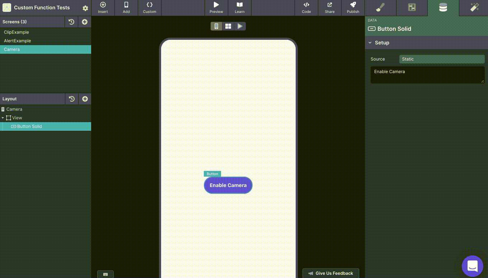Open the Custom code braces tool
Image resolution: width=488 pixels, height=278 pixels.
(150, 8)
